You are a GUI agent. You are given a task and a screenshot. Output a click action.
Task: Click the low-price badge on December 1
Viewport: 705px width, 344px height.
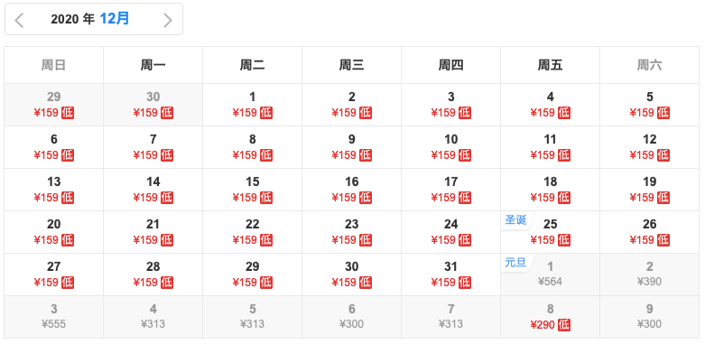click(x=266, y=113)
